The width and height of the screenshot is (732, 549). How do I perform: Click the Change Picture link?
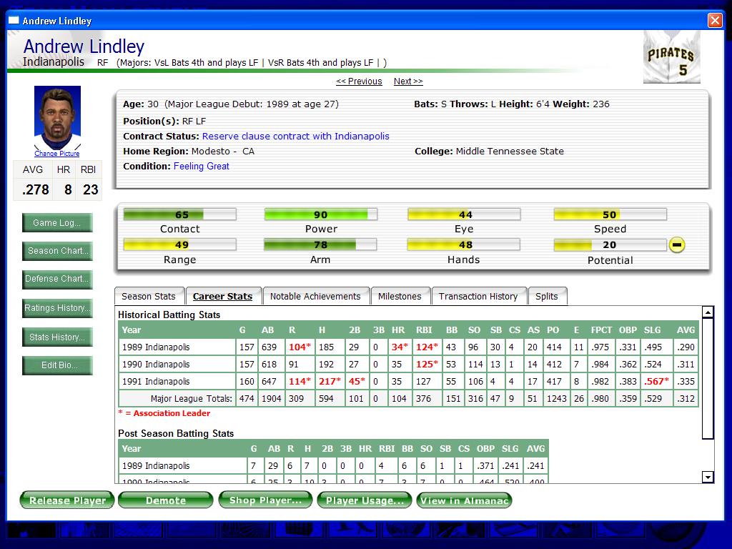pos(57,154)
